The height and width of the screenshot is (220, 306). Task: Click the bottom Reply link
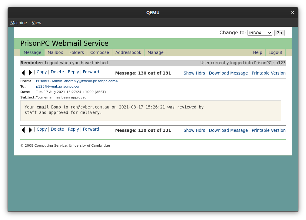click(x=73, y=129)
